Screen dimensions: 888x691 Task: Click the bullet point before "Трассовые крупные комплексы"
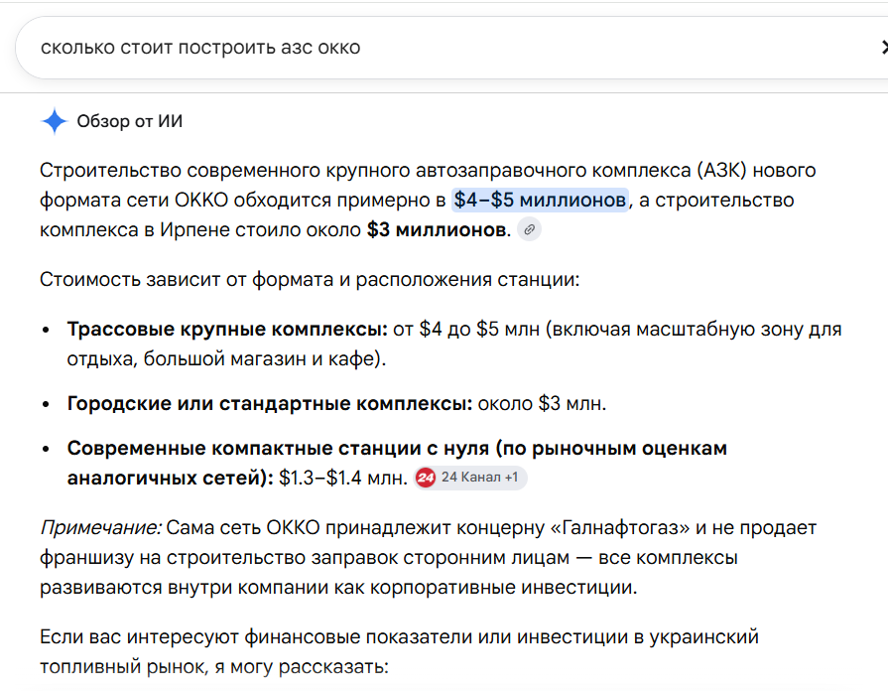point(47,330)
